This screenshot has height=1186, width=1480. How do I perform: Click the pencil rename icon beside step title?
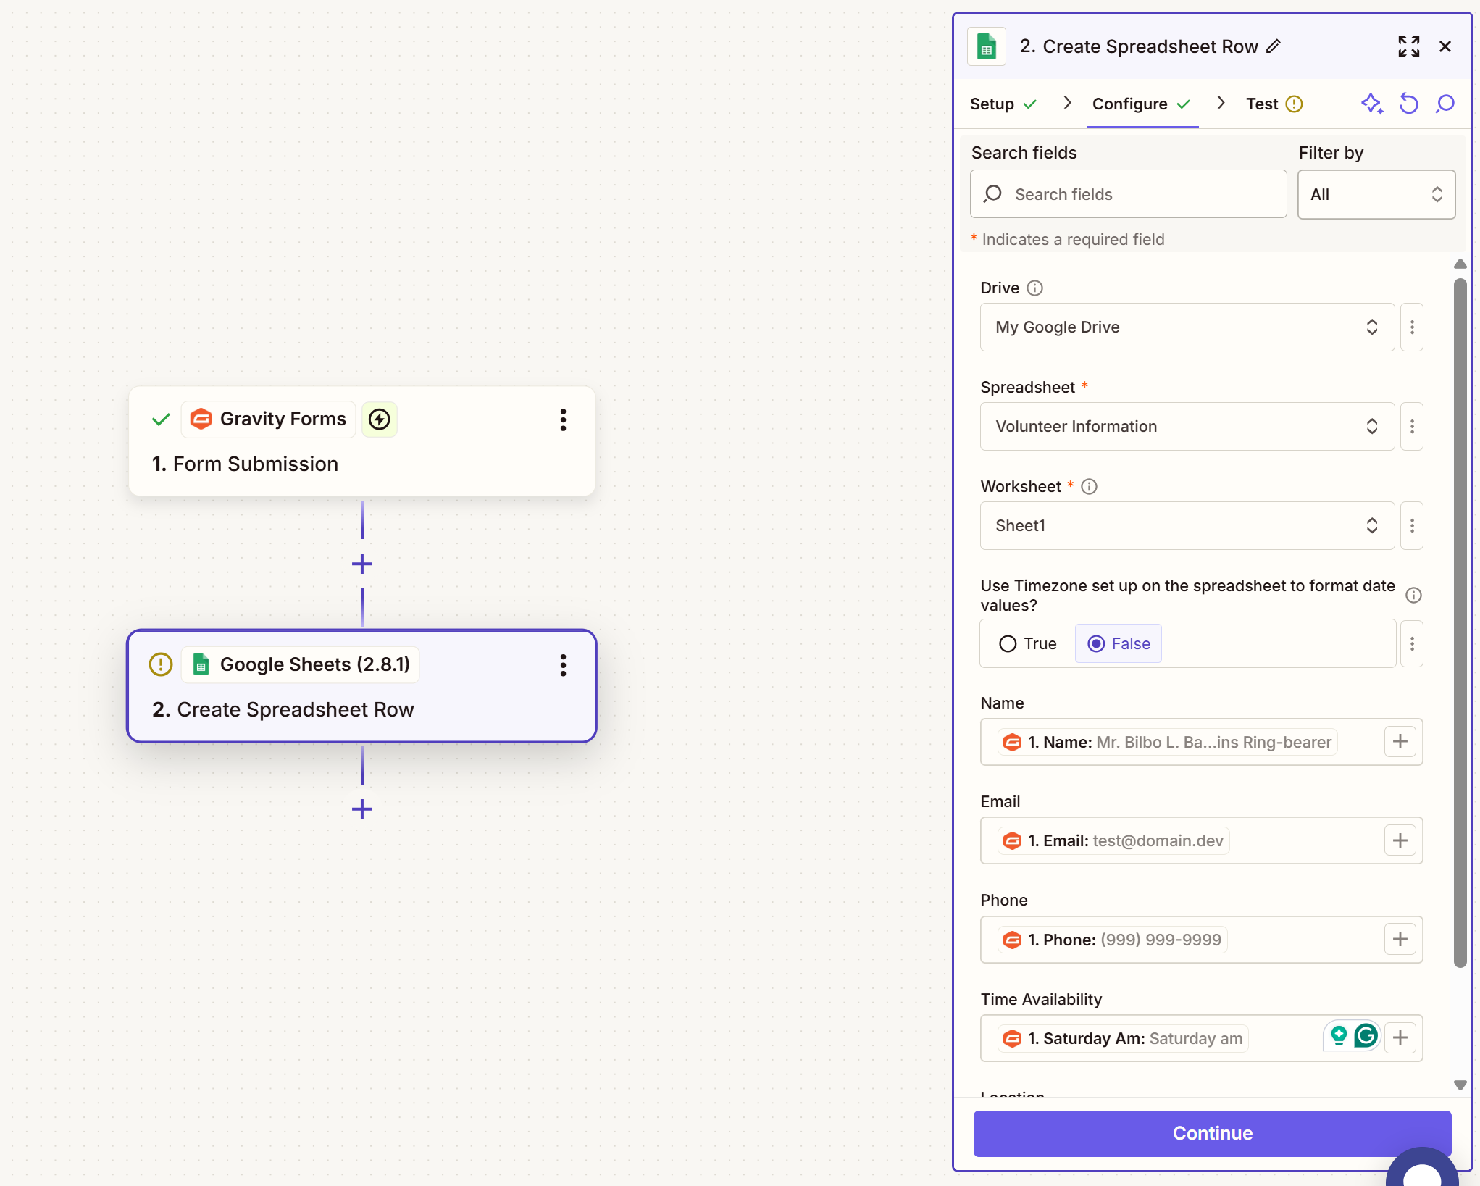pos(1274,46)
